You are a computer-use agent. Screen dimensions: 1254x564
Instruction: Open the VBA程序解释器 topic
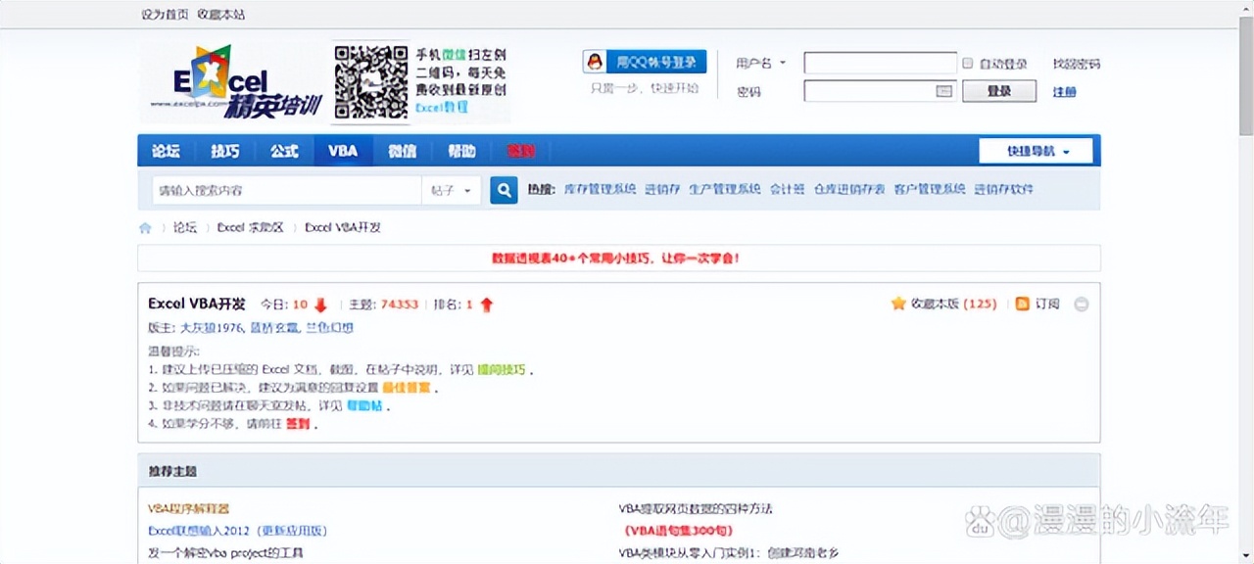coord(188,509)
